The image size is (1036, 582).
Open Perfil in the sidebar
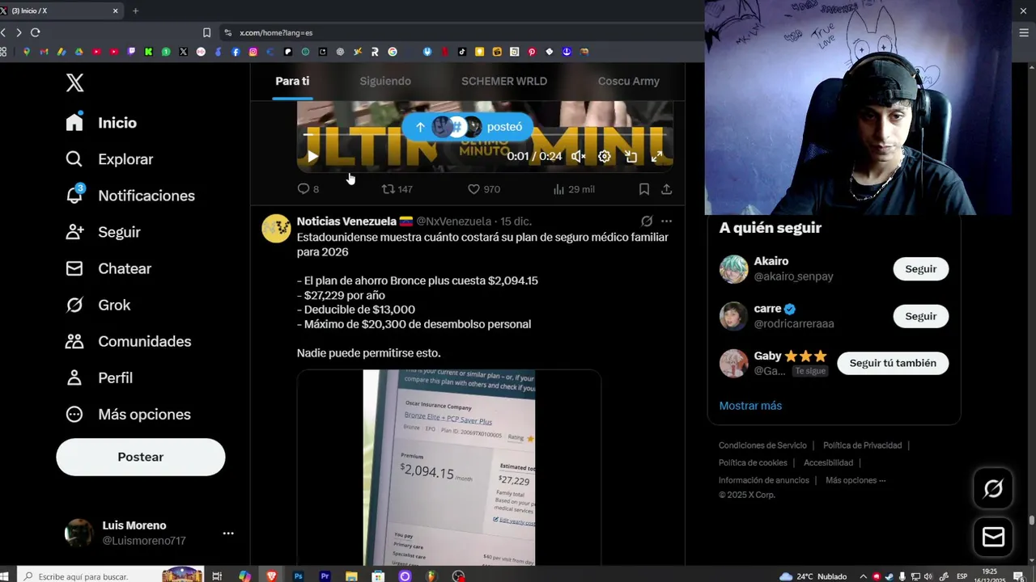point(100,377)
